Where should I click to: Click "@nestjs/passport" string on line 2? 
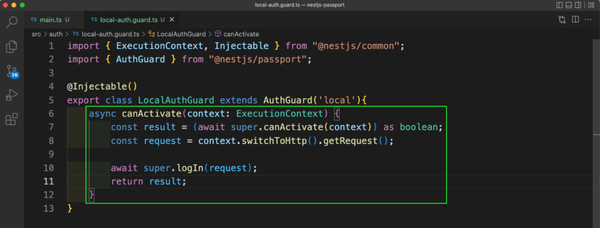coord(258,60)
